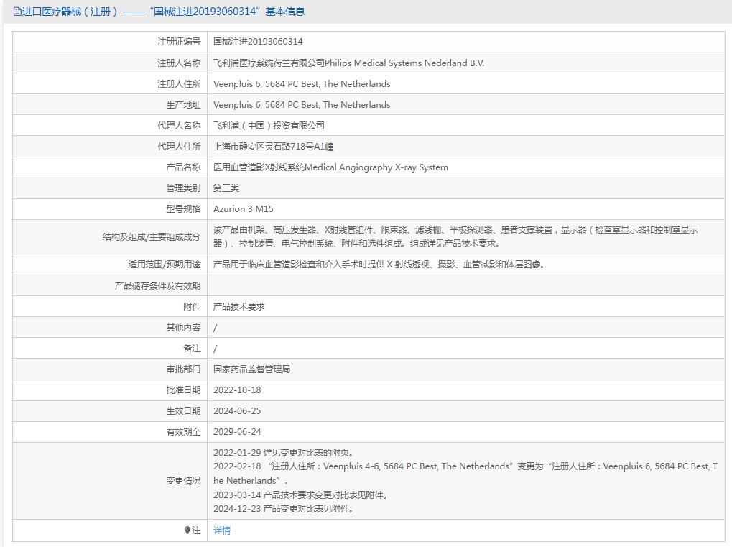732x547 pixels.
Task: Click the page title 进口医疗器械（注册）基本信息
Action: point(163,12)
